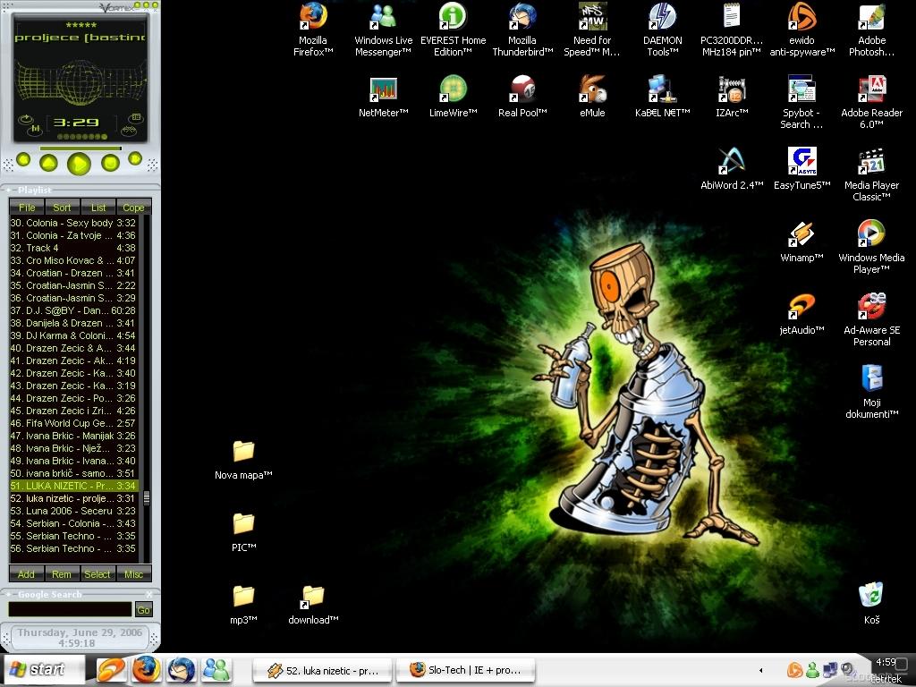Open the Select button under the playlist

pyautogui.click(x=98, y=574)
